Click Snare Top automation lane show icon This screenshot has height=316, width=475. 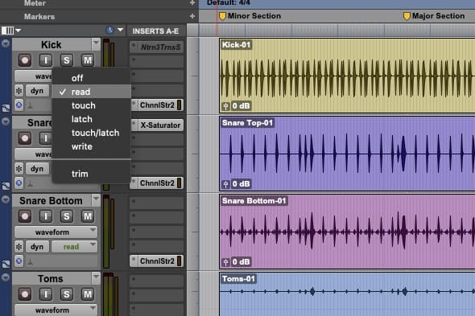6,186
